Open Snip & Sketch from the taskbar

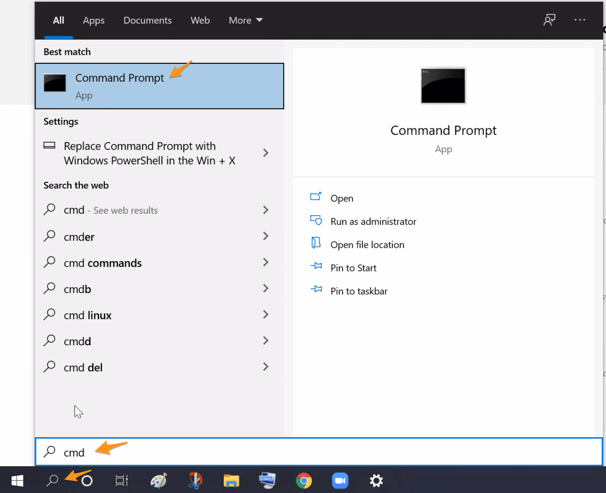(195, 481)
